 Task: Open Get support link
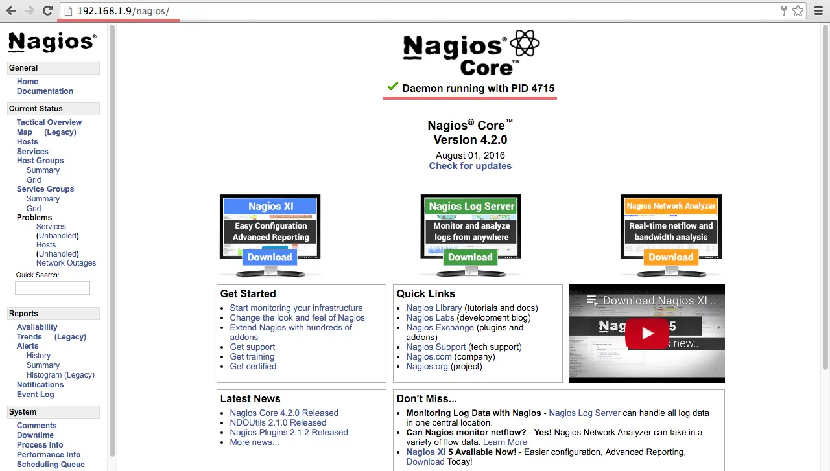point(252,347)
